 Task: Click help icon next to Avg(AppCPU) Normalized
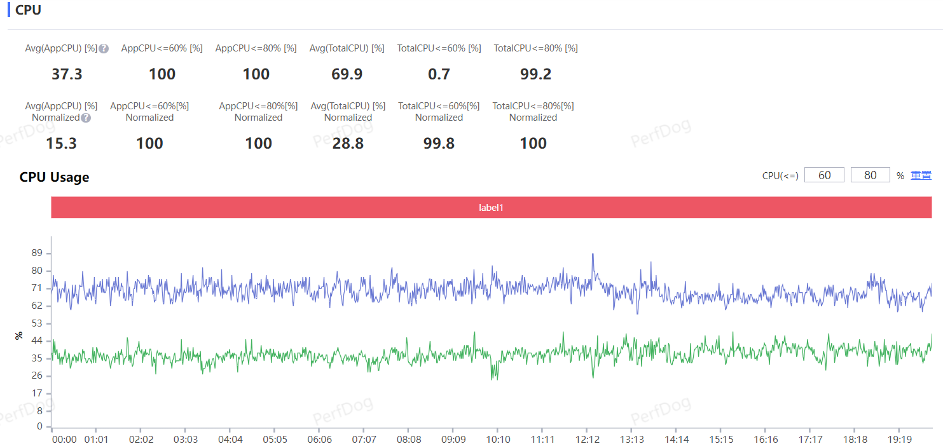tap(86, 118)
